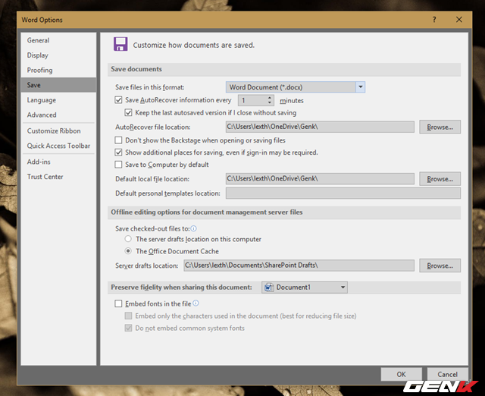Toggle Save AutoRecover information checkbox
This screenshot has height=396, width=485.
tap(118, 100)
